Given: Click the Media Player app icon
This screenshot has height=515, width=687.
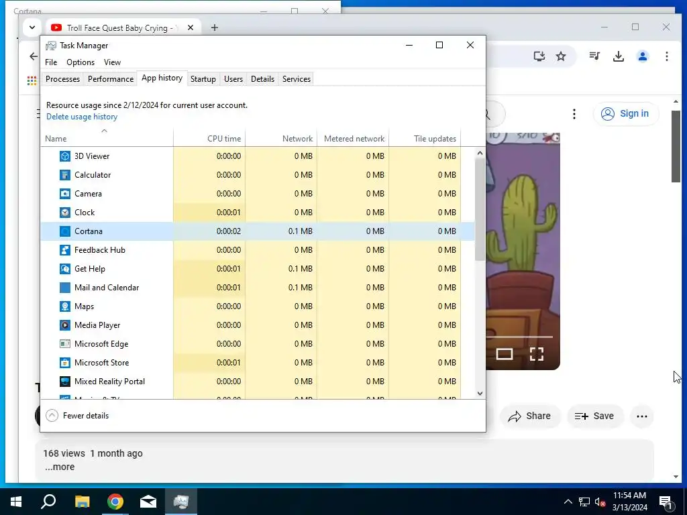Looking at the screenshot, I should (x=65, y=325).
